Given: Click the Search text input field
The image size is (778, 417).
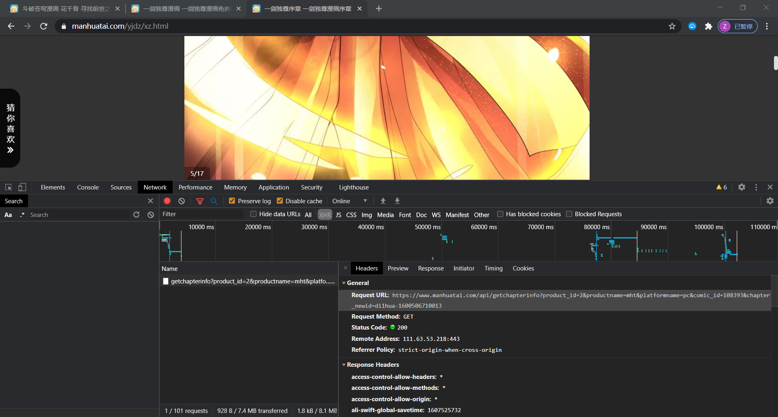Looking at the screenshot, I should tap(78, 215).
